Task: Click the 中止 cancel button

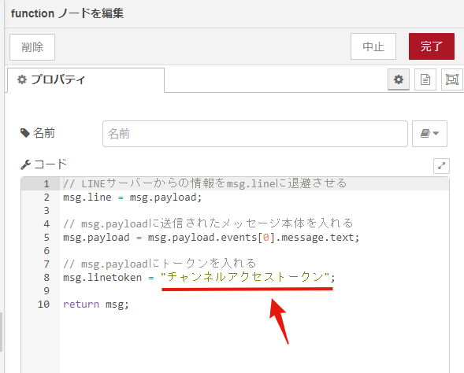Action: (x=373, y=46)
